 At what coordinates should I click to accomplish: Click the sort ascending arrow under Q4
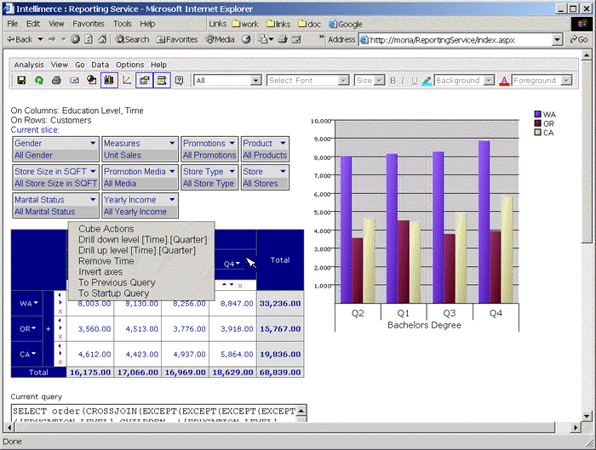[224, 284]
